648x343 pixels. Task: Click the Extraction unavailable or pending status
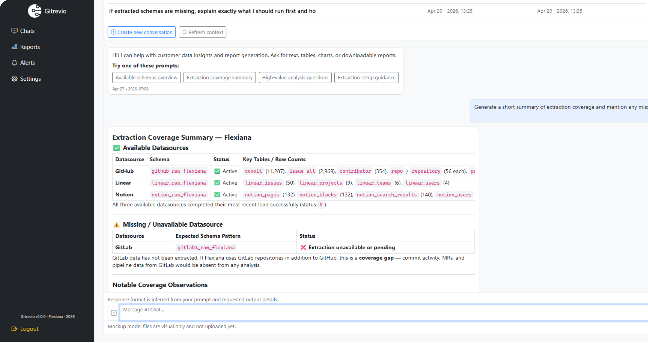pos(352,248)
